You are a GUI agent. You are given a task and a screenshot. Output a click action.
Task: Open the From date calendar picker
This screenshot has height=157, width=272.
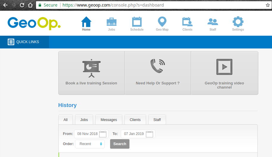pyautogui.click(x=103, y=134)
